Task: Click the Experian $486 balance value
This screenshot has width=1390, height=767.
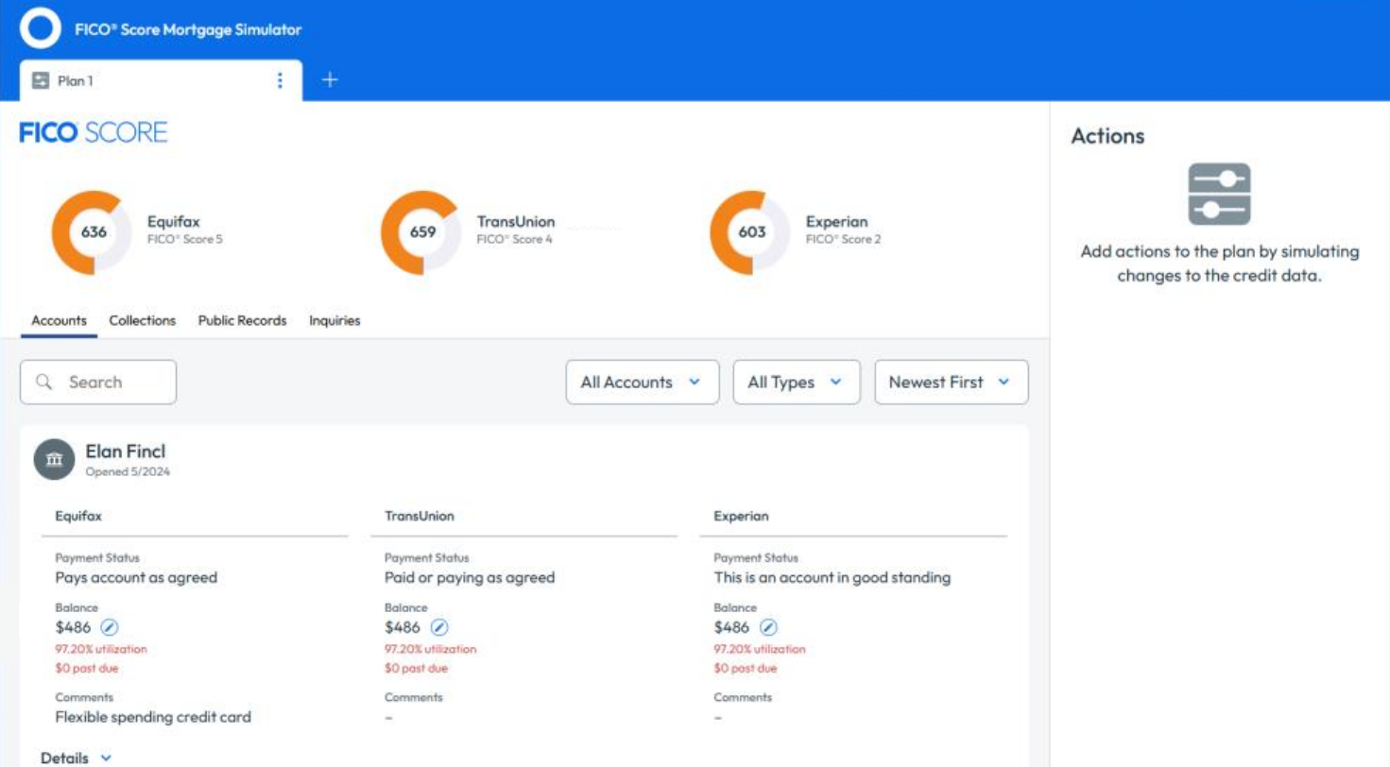Action: [731, 627]
